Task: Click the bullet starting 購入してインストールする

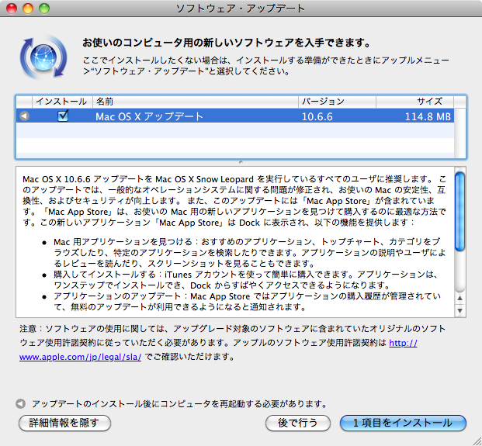Action: (245, 280)
